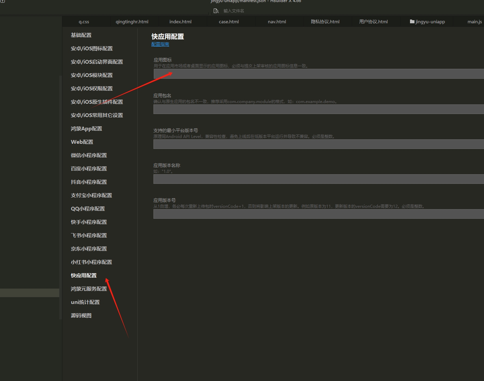Click the file search icon in the top bar
Screen dimensions: 484x381
[x=216, y=11]
